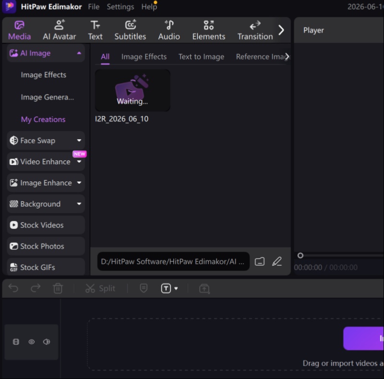384x379 pixels.
Task: Click the I2R_2026_06_10 file name
Action: click(x=122, y=119)
